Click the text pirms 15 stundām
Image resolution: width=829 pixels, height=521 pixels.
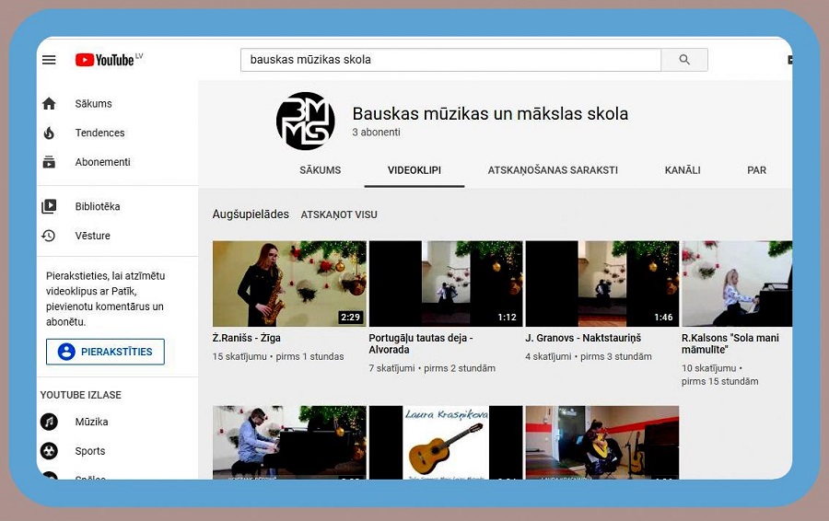[x=719, y=381]
